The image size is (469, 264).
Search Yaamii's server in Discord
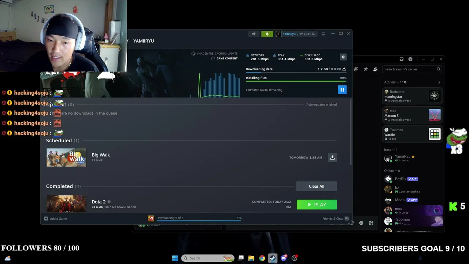(412, 69)
